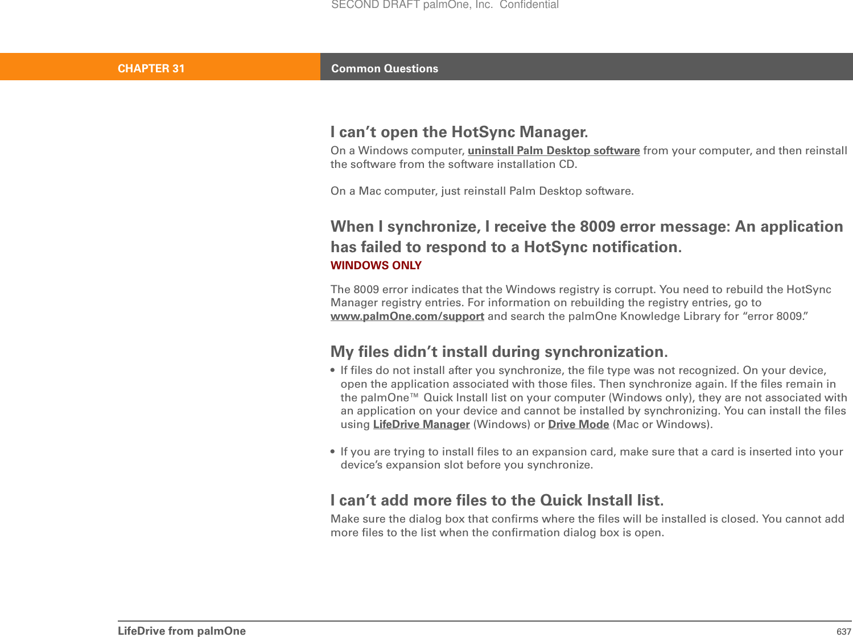Image resolution: width=853 pixels, height=637 pixels.
Task: Click the heading about the 8009 error message
Action: tap(587, 237)
